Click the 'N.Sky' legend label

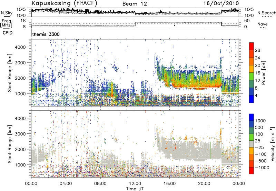point(7,13)
